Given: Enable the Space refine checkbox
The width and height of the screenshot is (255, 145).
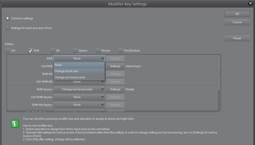Looking at the screenshot, I should [x=75, y=50].
